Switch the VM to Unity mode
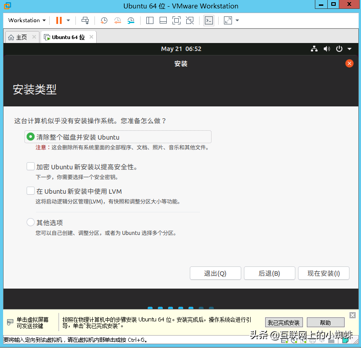The image size is (361, 348). [191, 20]
